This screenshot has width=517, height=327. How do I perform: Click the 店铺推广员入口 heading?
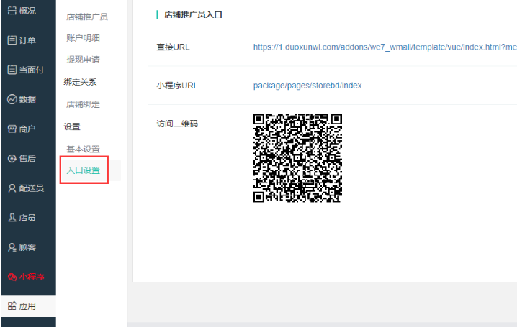(x=193, y=14)
